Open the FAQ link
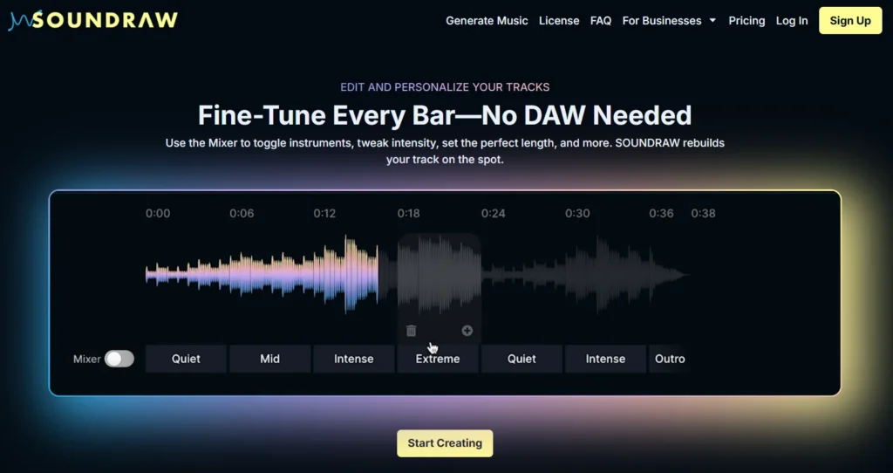Screen dimensions: 893x473 tap(601, 20)
